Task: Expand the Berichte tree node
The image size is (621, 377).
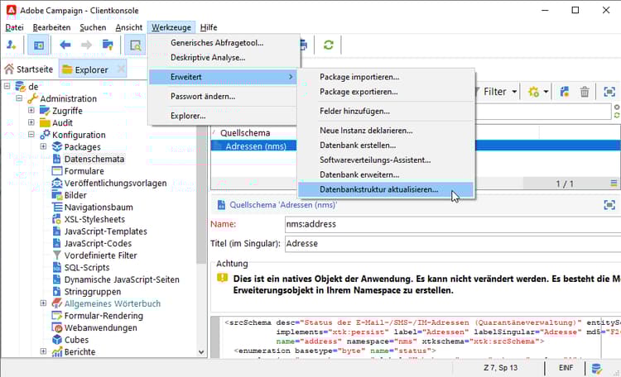Action: pyautogui.click(x=43, y=351)
